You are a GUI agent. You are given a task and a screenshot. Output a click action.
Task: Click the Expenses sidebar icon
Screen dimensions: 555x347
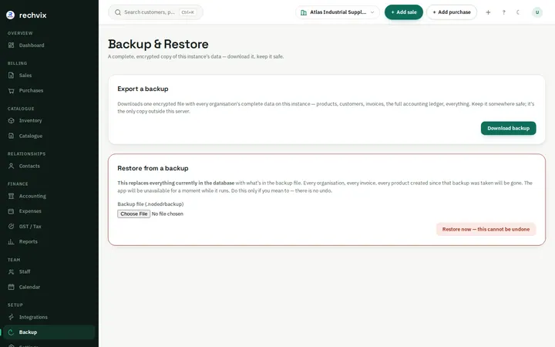pos(12,211)
